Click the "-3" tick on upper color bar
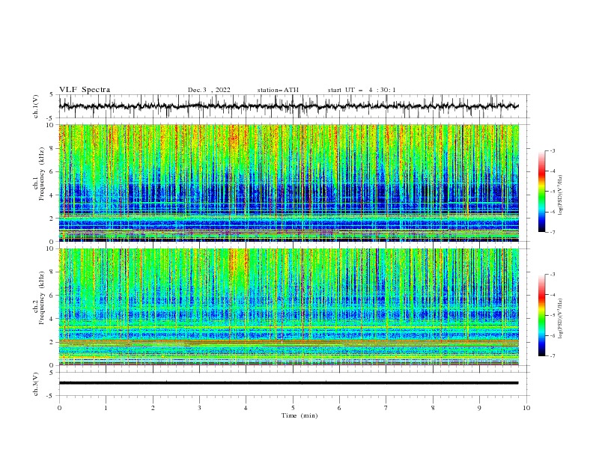Image resolution: width=593 pixels, height=458 pixels. [x=552, y=150]
